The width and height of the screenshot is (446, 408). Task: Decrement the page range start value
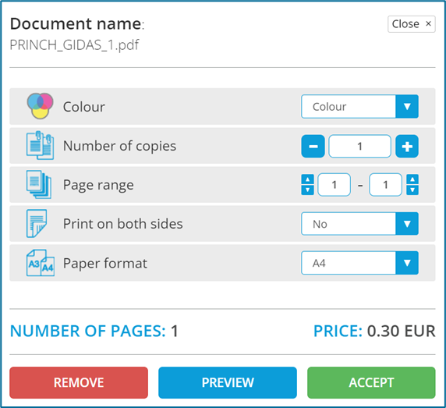[307, 190]
